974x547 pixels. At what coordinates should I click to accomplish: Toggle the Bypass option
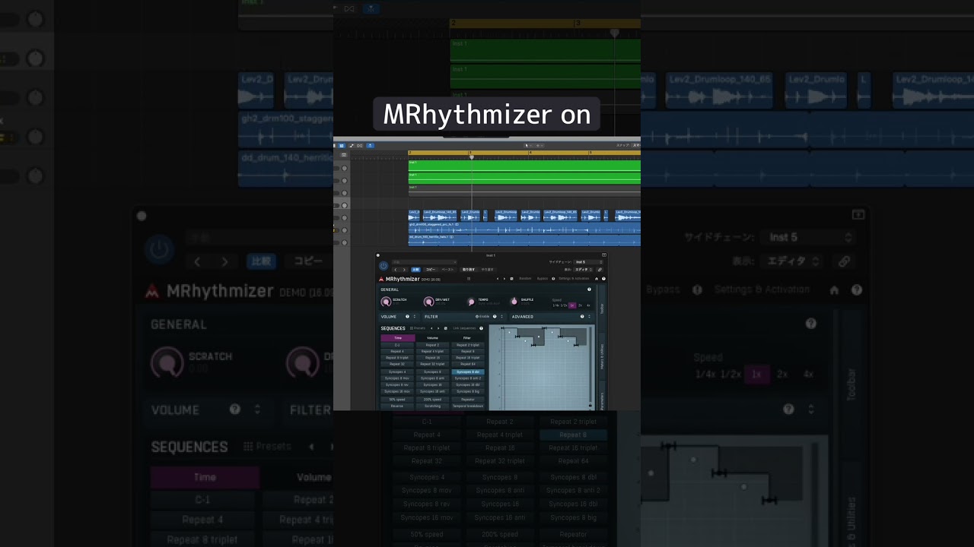click(543, 279)
